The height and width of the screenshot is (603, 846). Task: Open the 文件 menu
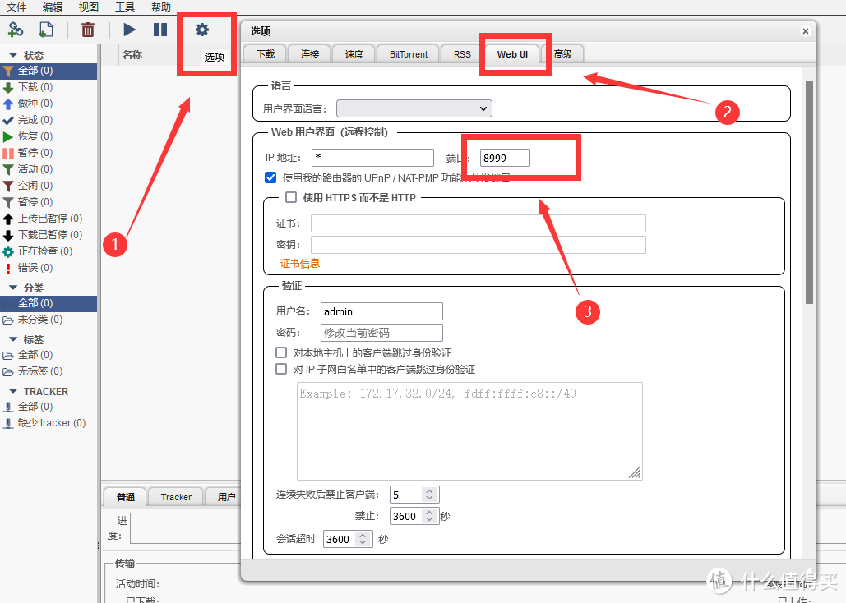[16, 7]
